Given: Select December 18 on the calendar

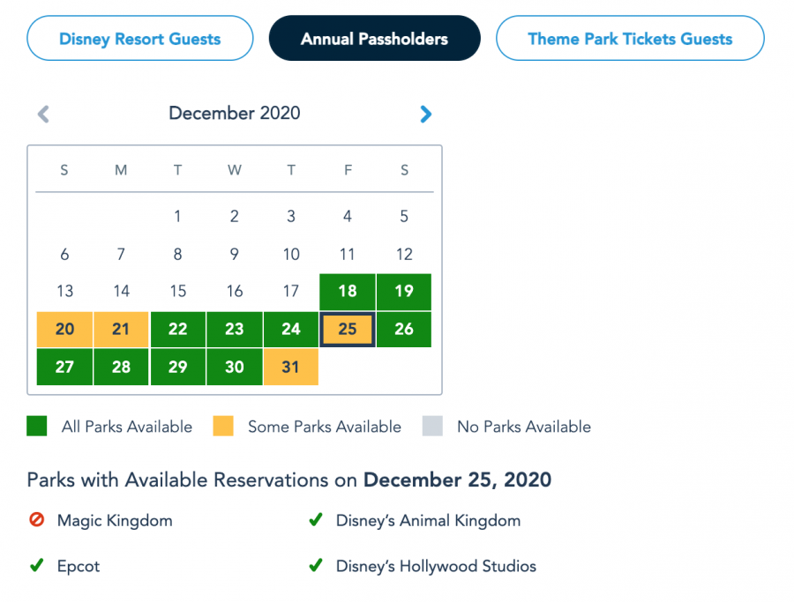Looking at the screenshot, I should click(348, 292).
